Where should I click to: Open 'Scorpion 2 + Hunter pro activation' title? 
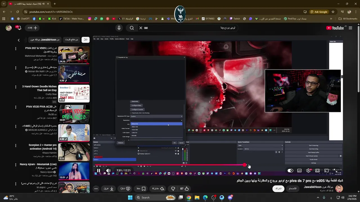(x=42, y=147)
